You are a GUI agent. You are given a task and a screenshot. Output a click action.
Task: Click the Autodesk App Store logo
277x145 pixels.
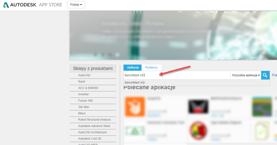point(32,5)
